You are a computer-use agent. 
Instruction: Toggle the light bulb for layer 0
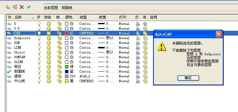(39, 24)
